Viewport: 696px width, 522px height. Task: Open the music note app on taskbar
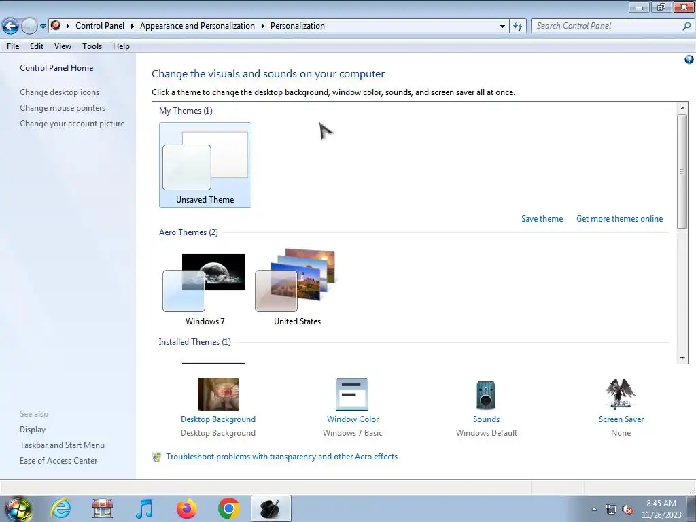tap(144, 508)
